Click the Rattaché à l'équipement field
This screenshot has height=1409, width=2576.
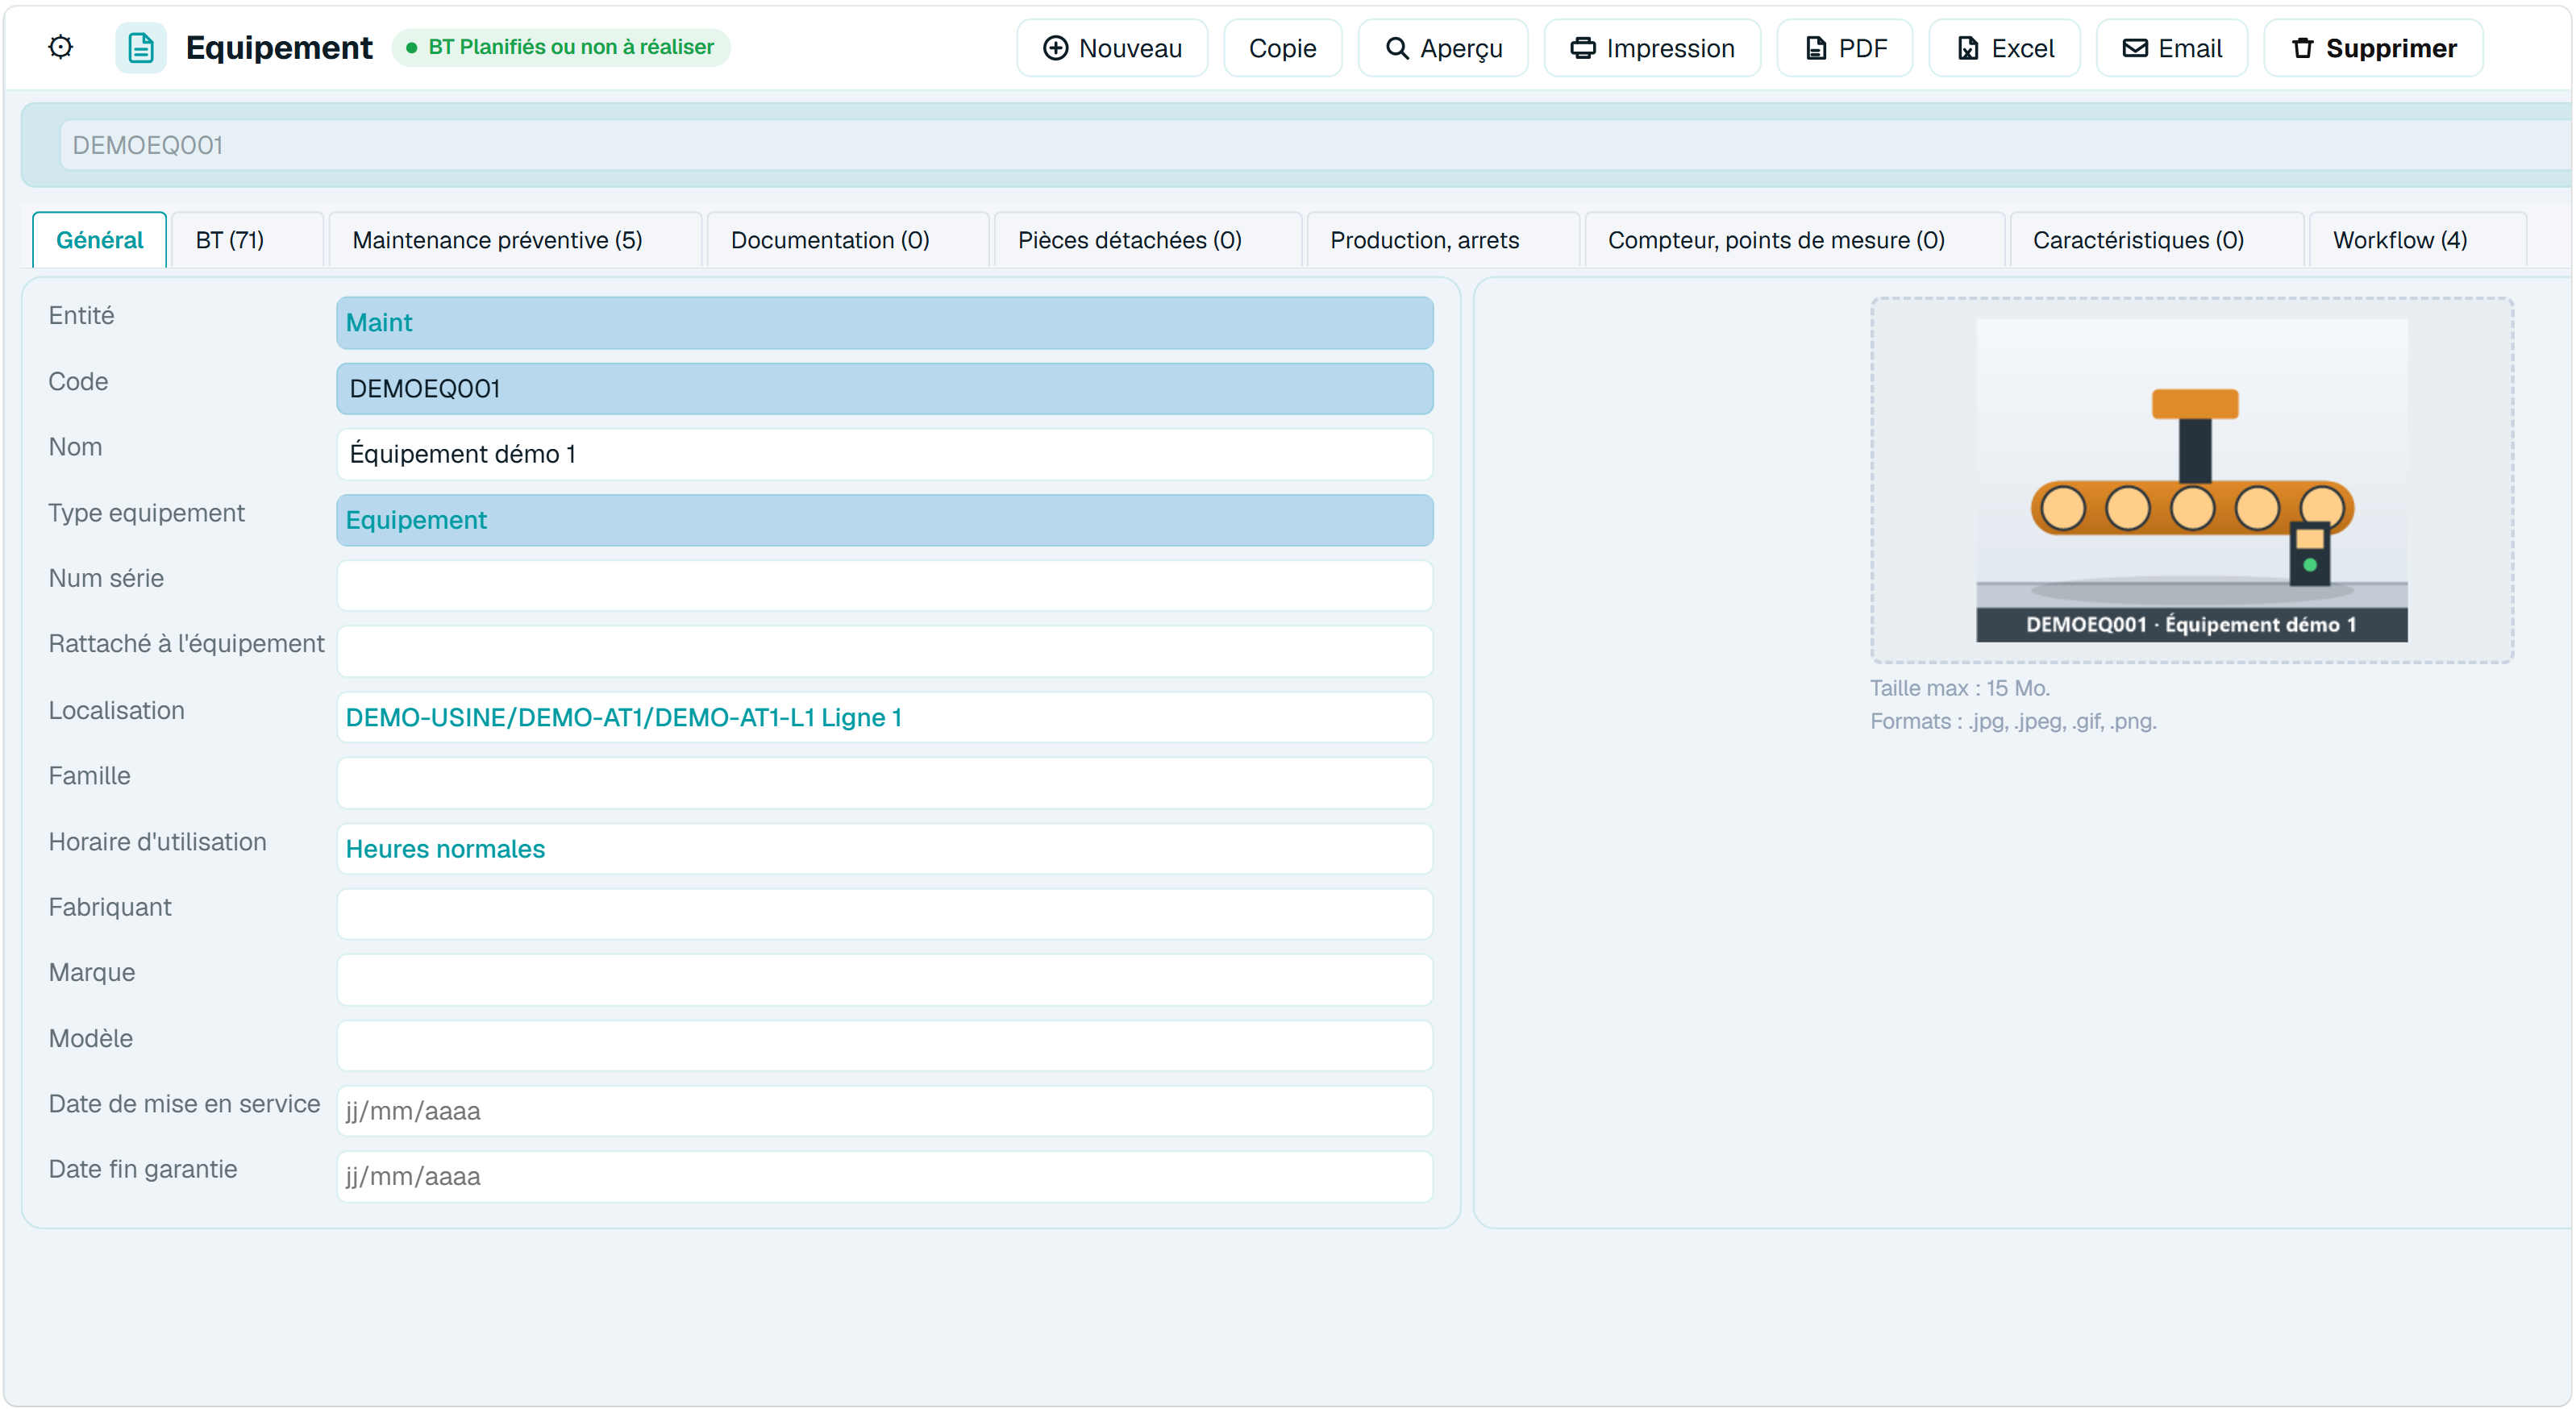(884, 652)
